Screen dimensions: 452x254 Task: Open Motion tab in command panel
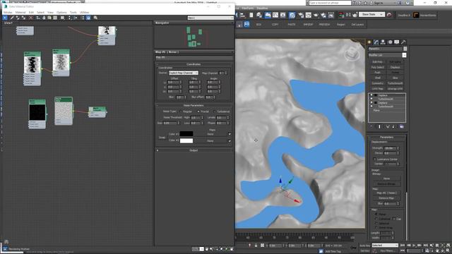click(390, 42)
